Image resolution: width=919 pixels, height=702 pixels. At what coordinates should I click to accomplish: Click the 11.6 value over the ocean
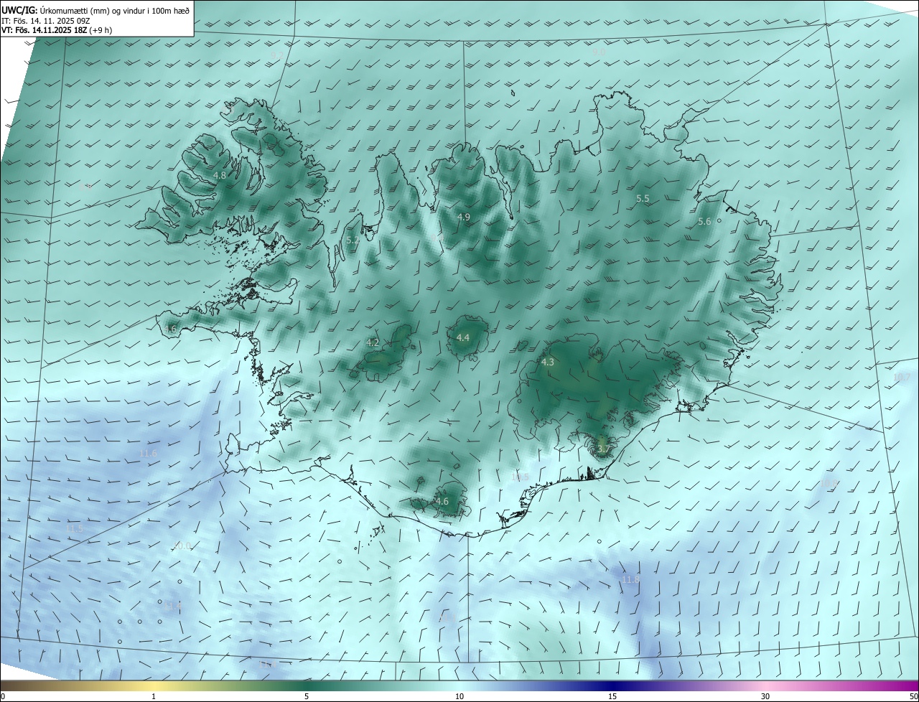pyautogui.click(x=149, y=454)
